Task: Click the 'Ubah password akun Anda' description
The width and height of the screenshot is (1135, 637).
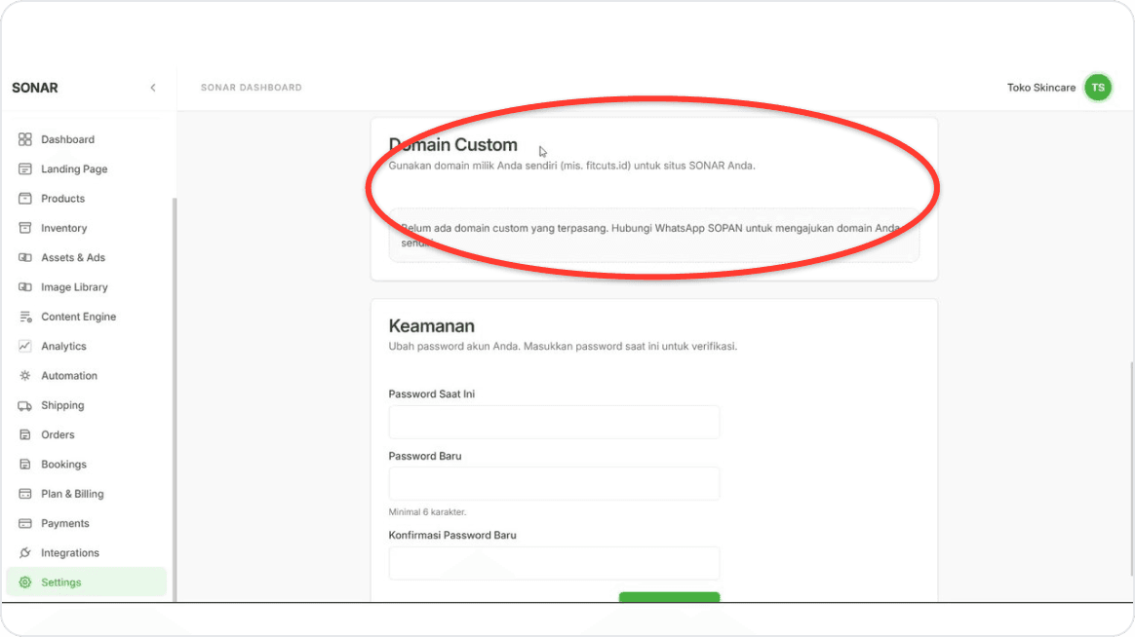Action: tap(563, 347)
